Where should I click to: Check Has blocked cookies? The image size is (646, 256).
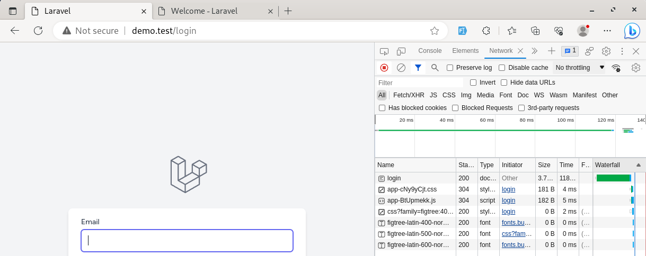[382, 108]
